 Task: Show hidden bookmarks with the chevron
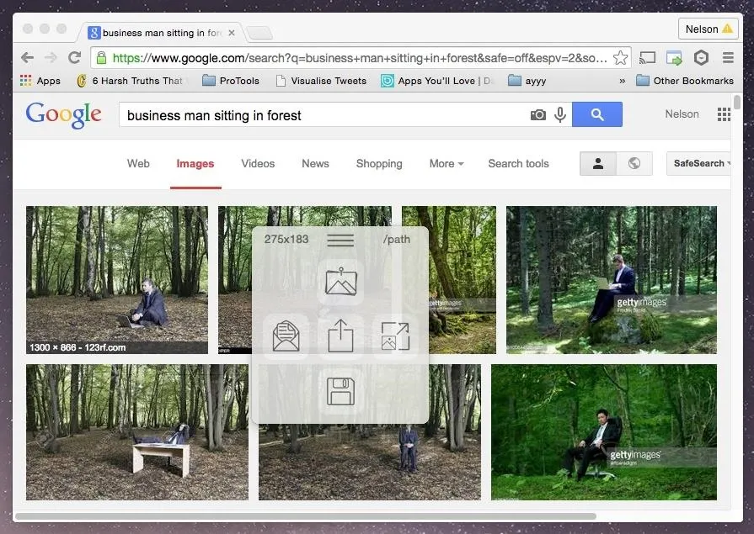pos(623,81)
